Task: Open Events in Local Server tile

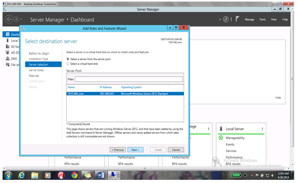Action: (x=230, y=144)
